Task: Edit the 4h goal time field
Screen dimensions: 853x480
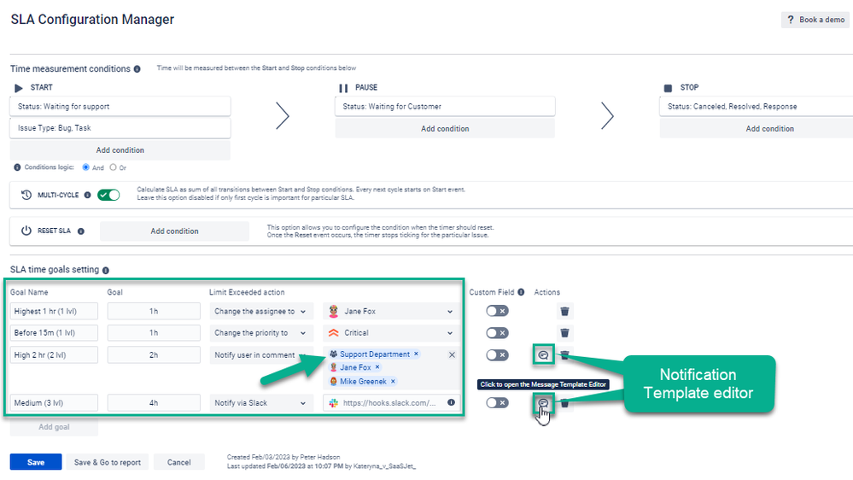Action: click(154, 403)
